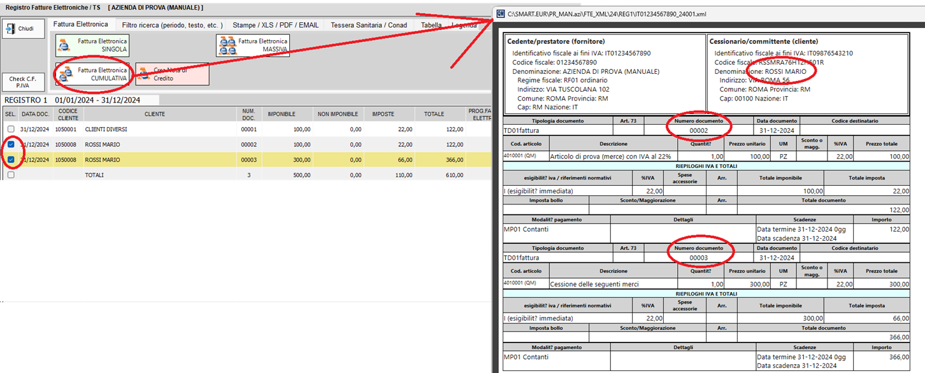Click the Check C.F. P.IVA button
Image resolution: width=925 pixels, height=373 pixels.
(x=23, y=82)
